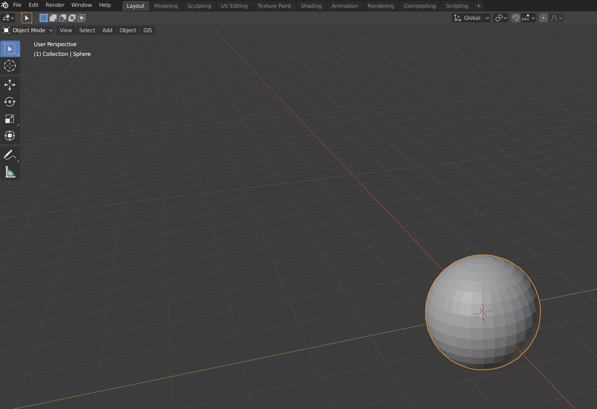The height and width of the screenshot is (409, 597).
Task: Select the Cursor tool
Action: (10, 66)
